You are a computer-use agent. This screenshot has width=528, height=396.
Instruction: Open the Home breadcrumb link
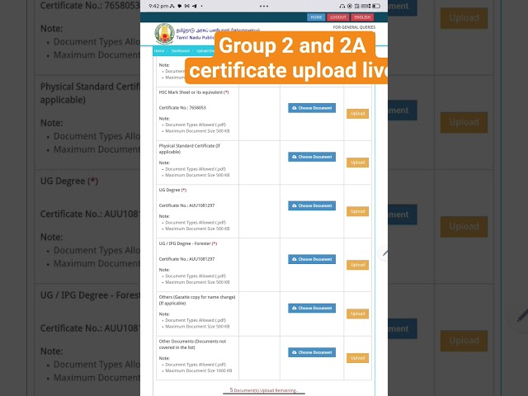pos(159,51)
